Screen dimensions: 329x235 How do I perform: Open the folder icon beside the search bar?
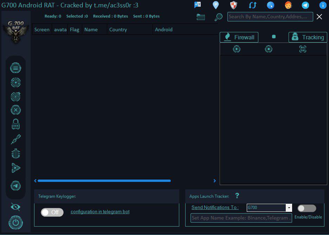[x=201, y=17]
